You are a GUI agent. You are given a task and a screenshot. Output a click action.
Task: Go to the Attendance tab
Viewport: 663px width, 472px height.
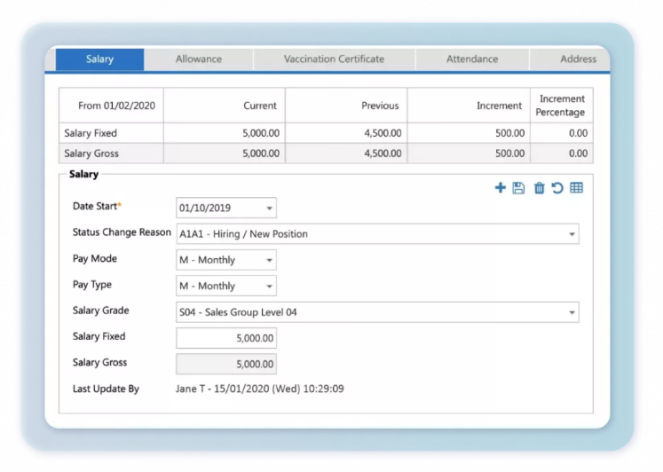(x=471, y=59)
